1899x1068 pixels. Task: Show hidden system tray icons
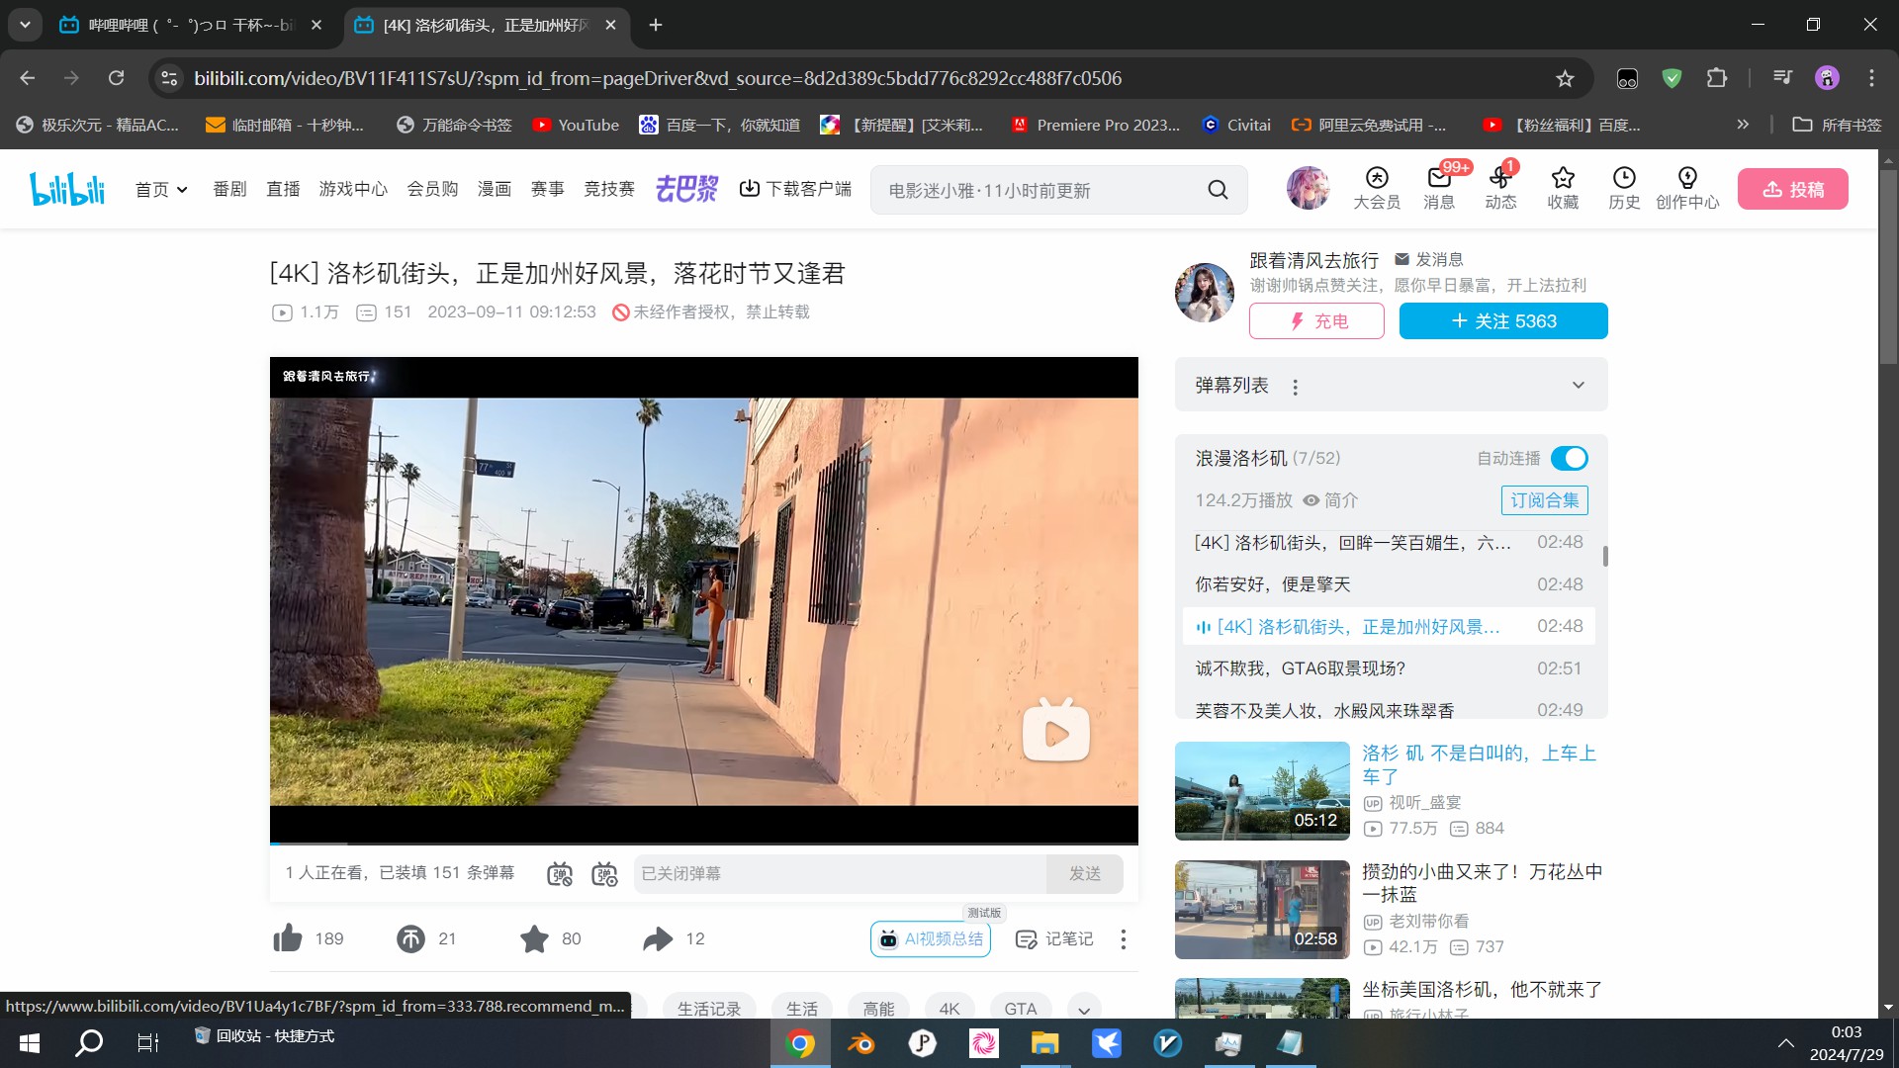1785,1043
